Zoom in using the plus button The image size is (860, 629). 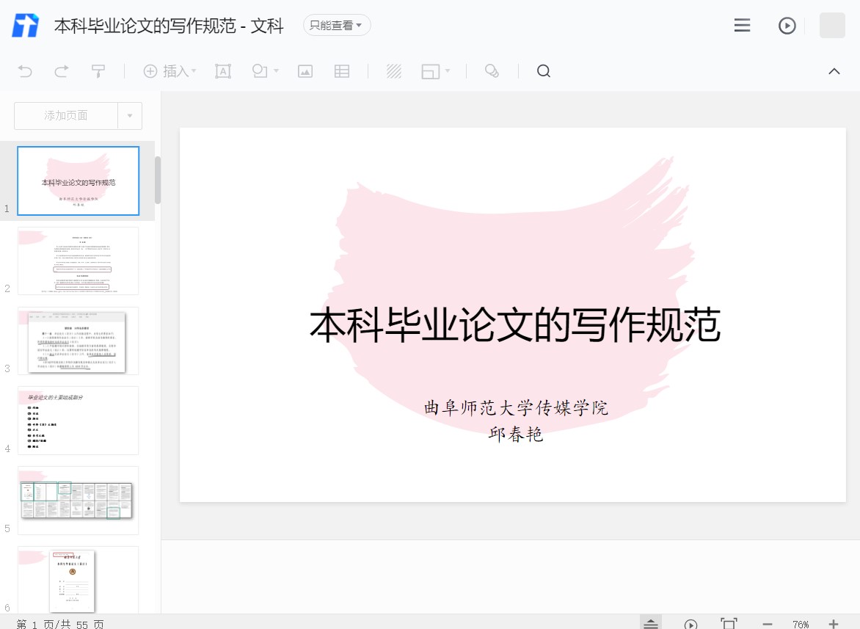click(x=834, y=624)
